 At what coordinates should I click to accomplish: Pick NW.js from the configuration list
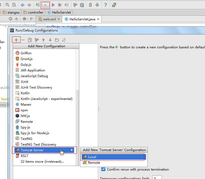coord(45,116)
